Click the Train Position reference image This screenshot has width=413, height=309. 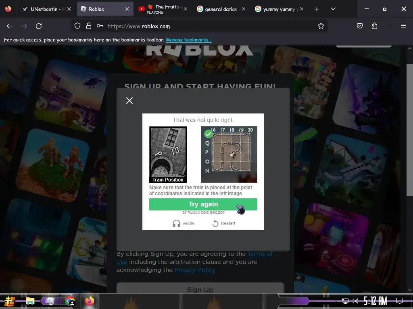pos(168,154)
